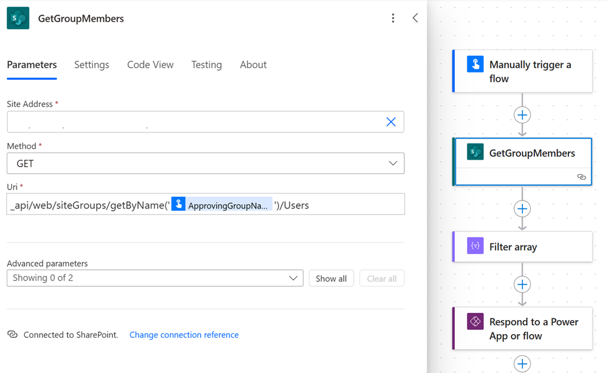Open the Testing tab
The height and width of the screenshot is (373, 608).
coord(206,64)
